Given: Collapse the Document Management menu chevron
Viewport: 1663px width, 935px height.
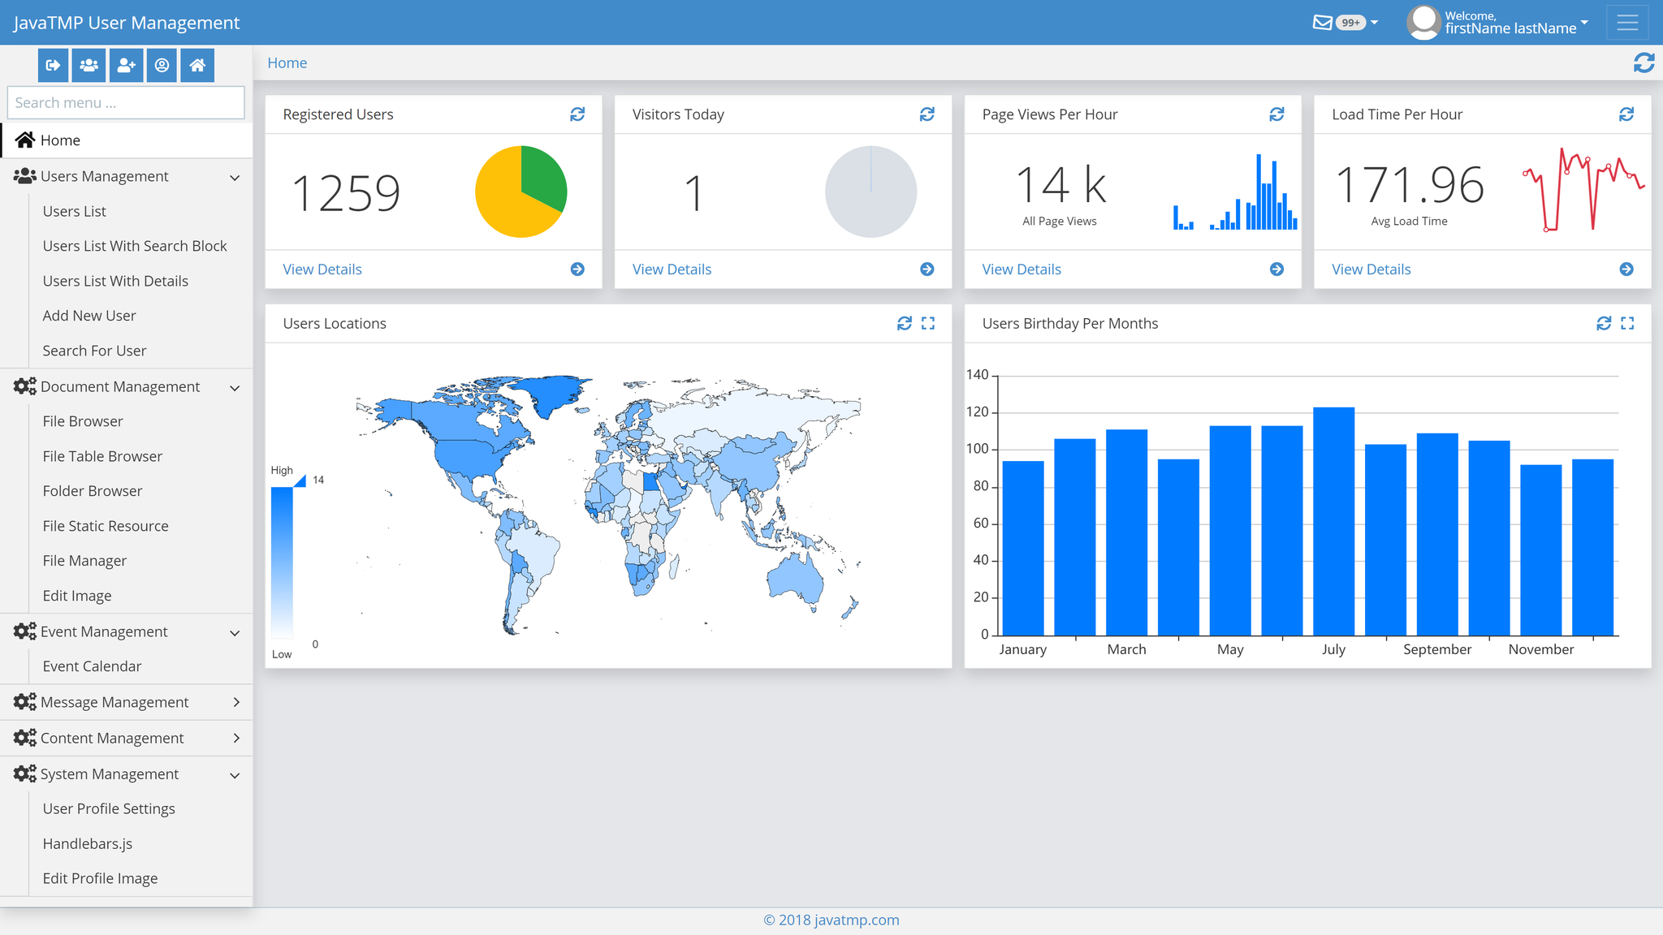Looking at the screenshot, I should 235,387.
